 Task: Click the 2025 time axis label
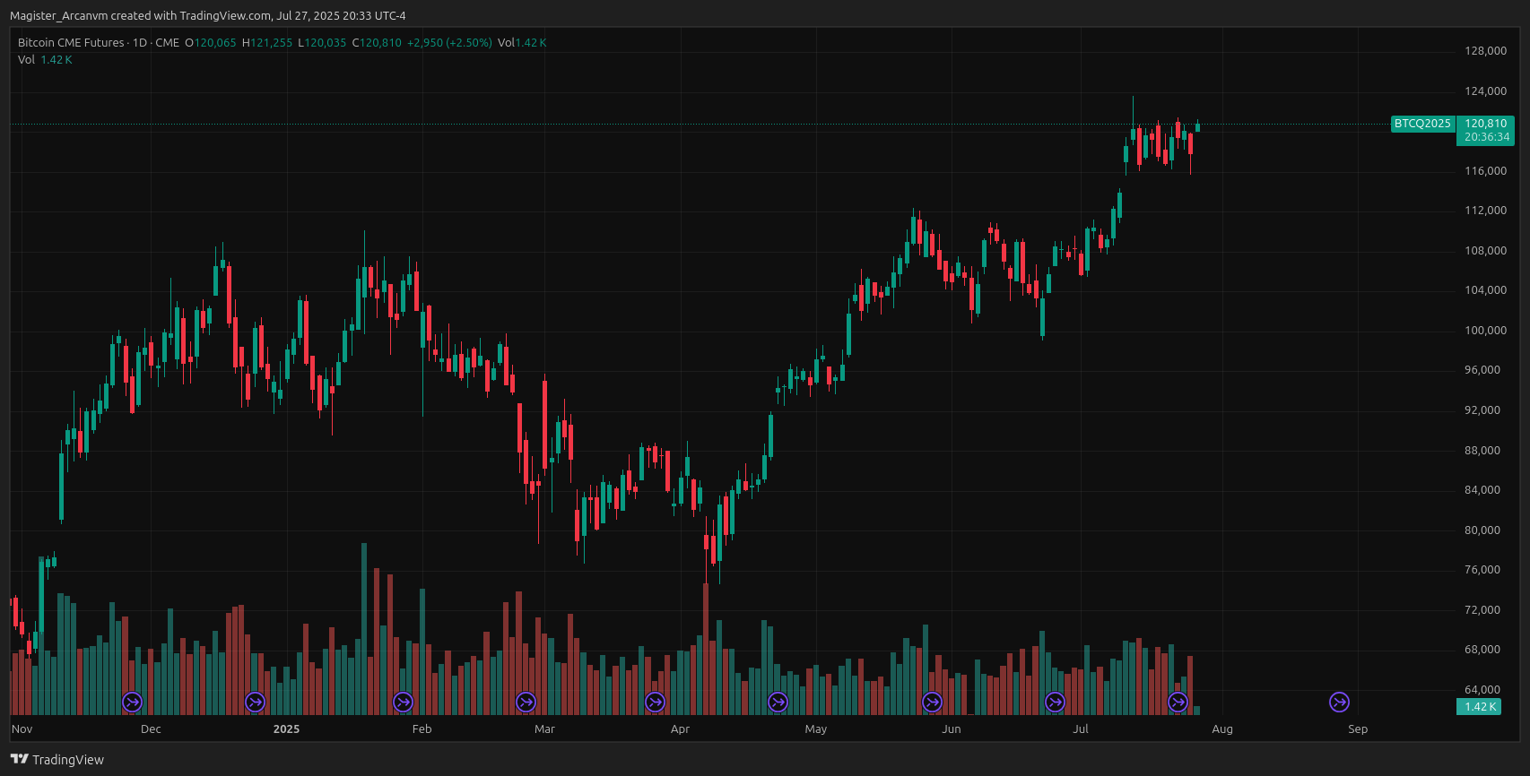pos(287,729)
